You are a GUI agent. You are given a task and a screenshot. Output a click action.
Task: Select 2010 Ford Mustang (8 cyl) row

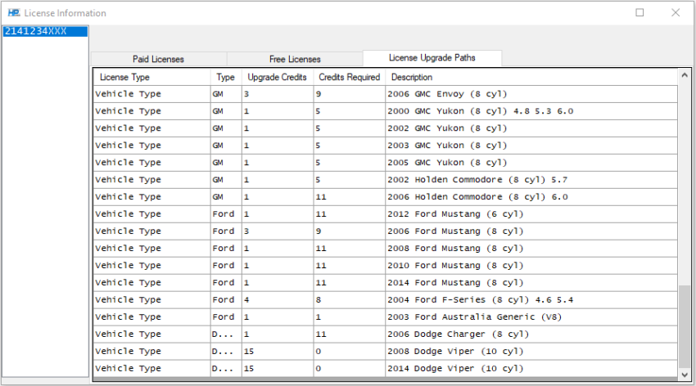(386, 266)
